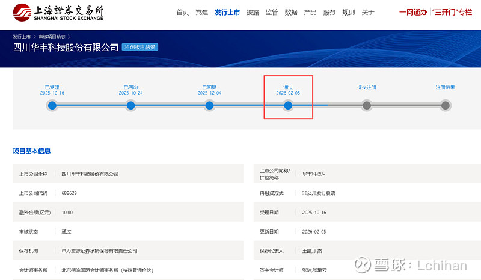Click the 注册结果 grey timeline dot
This screenshot has width=481, height=280.
click(446, 105)
